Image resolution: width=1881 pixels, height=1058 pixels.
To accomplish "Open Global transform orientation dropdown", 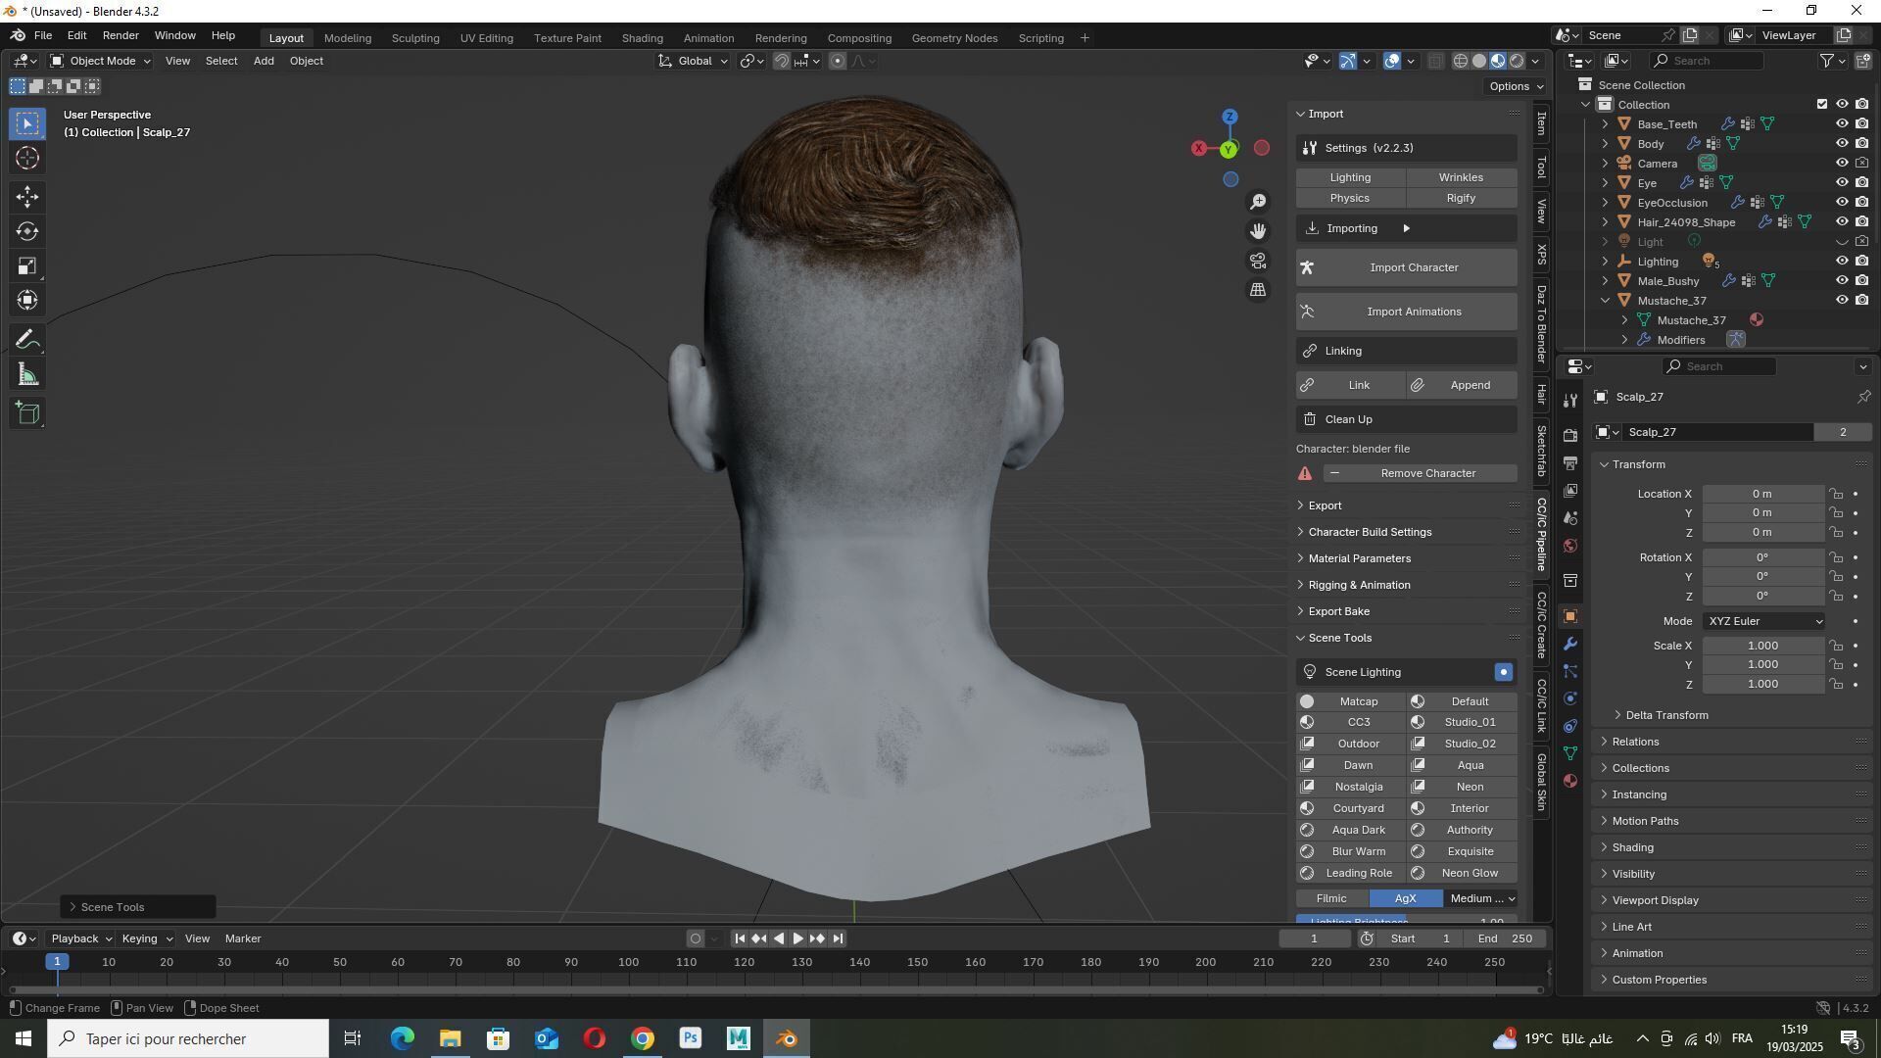I will (694, 61).
